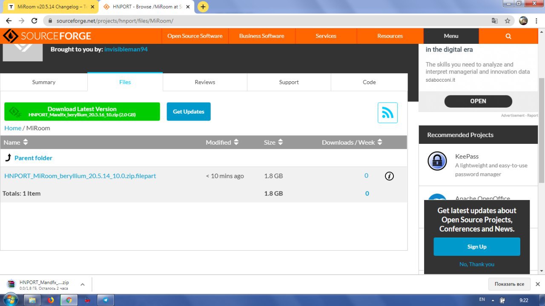Expand the download item options arrow
545x306 pixels.
coord(82,284)
